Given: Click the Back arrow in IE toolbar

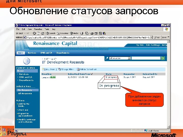Looking at the screenshot, I should click(19, 33).
